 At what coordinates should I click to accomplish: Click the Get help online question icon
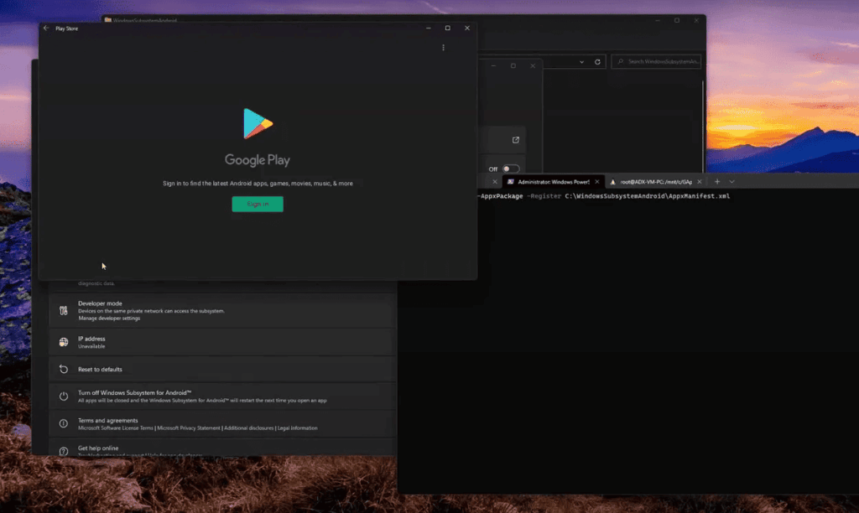(64, 451)
